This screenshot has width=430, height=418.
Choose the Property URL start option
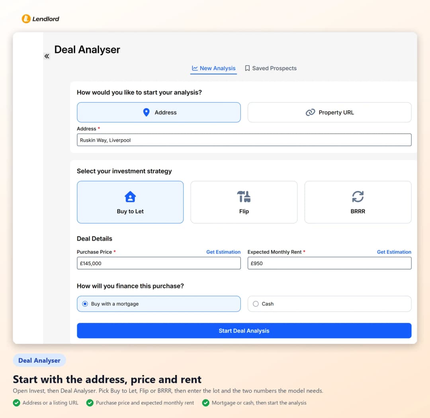(329, 112)
